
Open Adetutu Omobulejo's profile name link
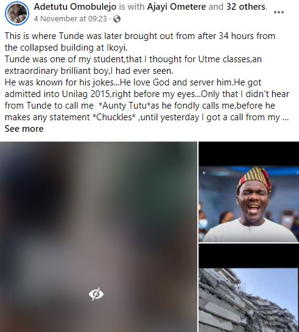75,7
